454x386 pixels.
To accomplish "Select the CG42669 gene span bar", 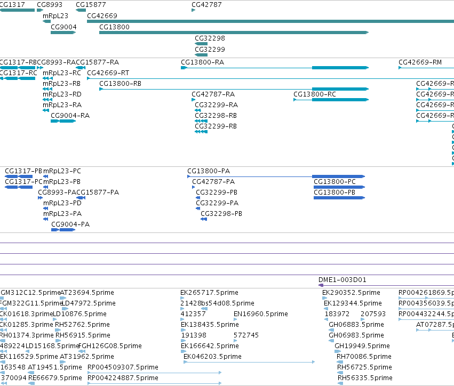I will pyautogui.click(x=270, y=21).
